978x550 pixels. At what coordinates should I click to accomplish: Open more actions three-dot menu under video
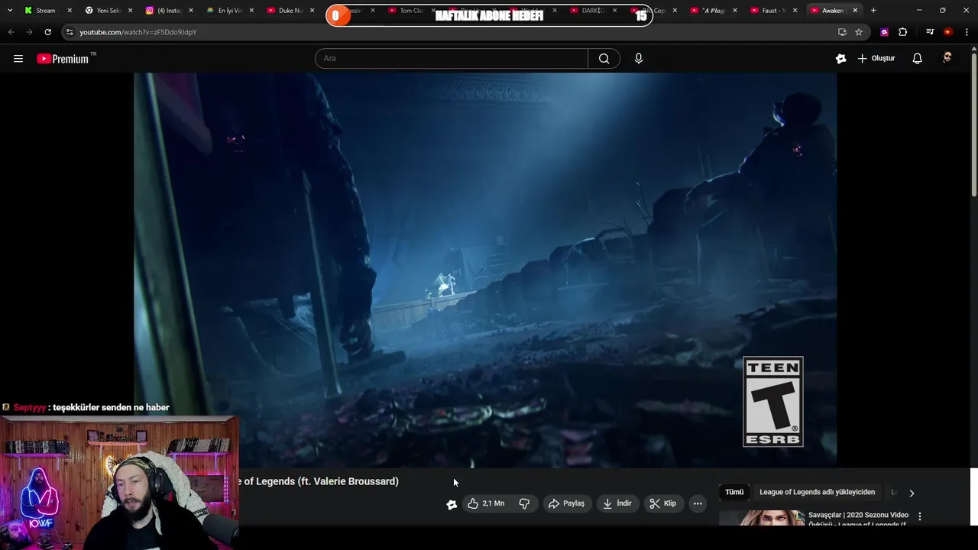(698, 503)
